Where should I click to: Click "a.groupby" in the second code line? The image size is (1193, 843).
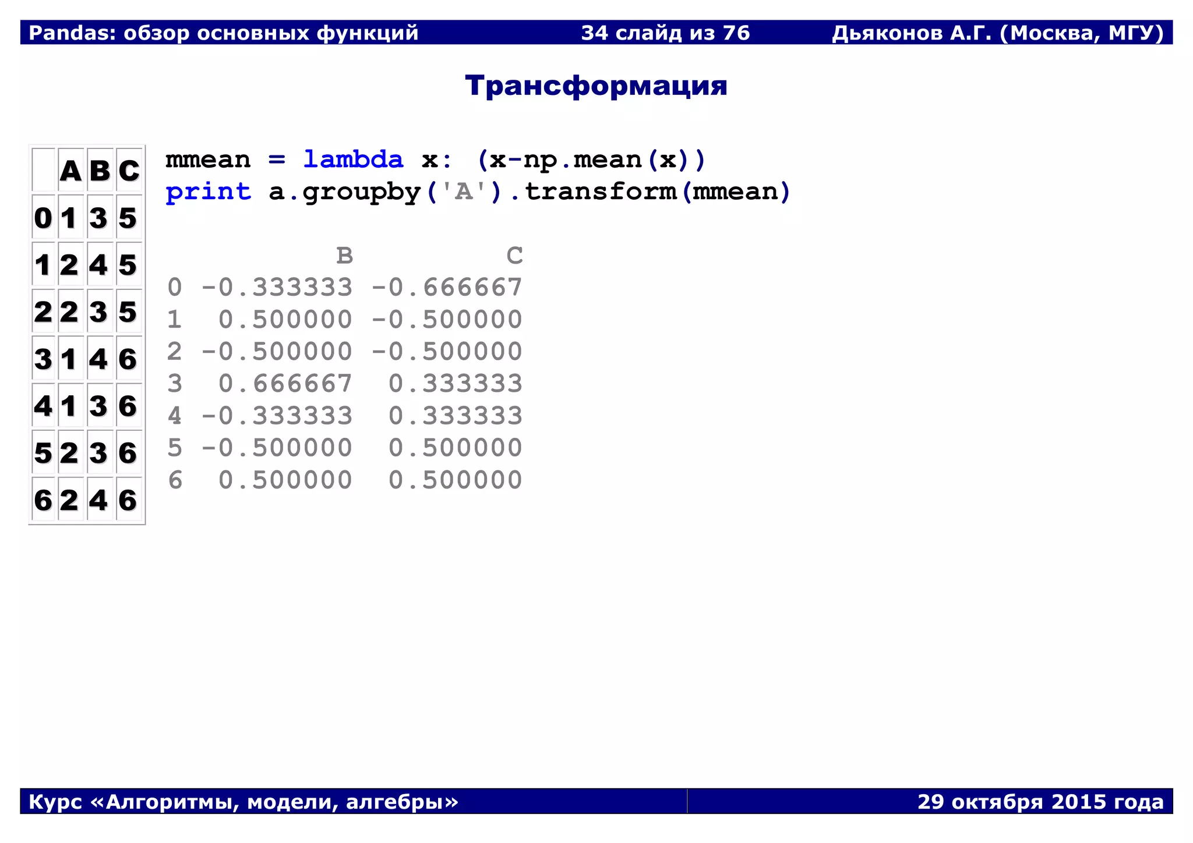[x=345, y=192]
